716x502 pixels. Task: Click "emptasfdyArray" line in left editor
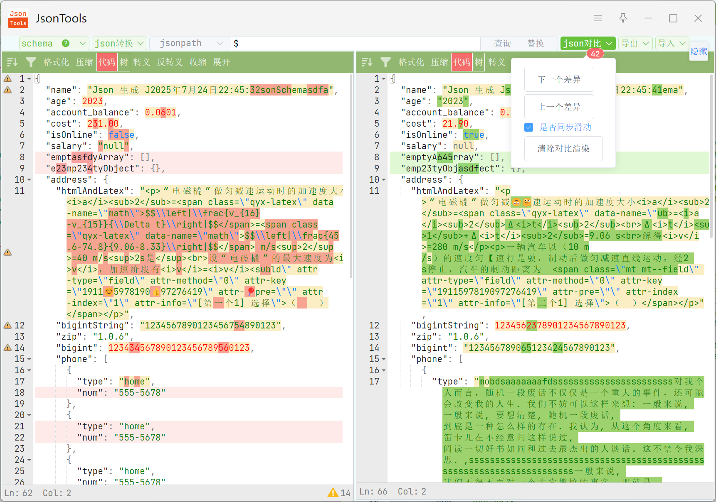(x=189, y=157)
